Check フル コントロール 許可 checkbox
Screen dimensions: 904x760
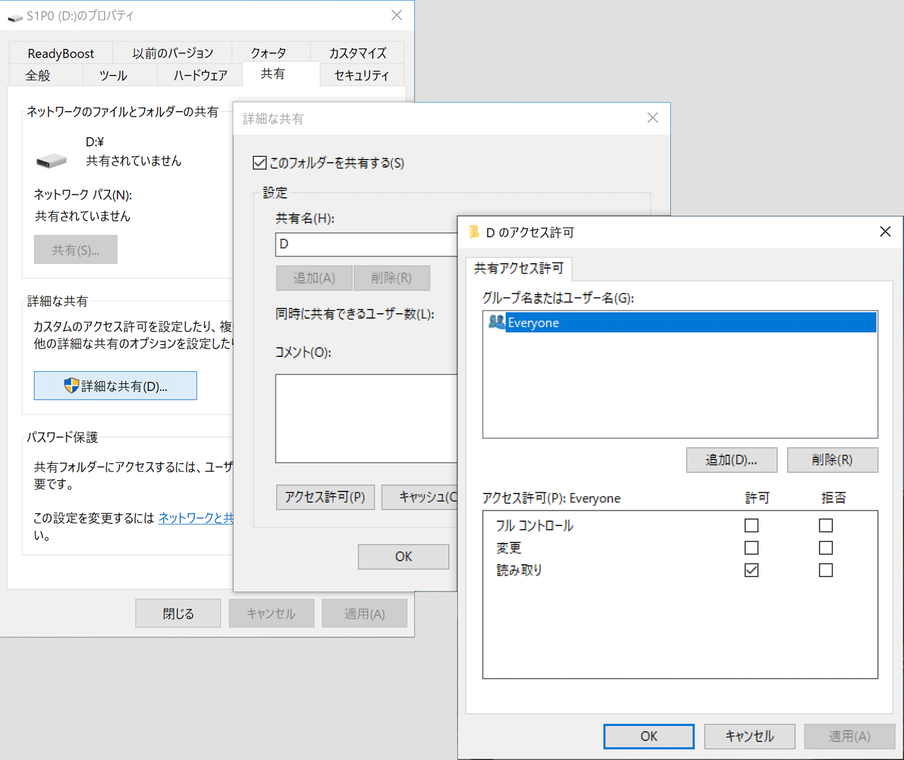tap(751, 525)
